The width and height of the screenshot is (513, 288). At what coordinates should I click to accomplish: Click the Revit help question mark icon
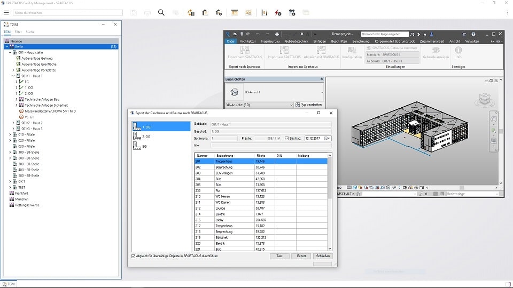[x=473, y=34]
